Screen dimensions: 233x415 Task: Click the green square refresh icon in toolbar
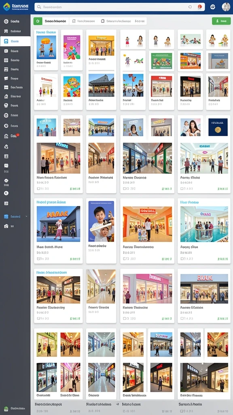[38, 21]
